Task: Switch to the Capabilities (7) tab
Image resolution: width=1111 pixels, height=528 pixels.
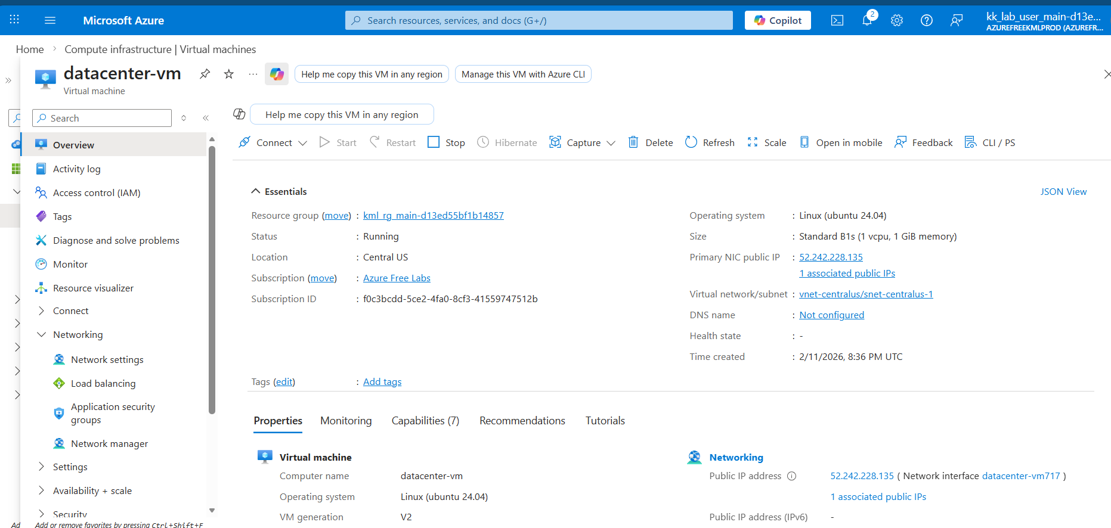Action: [x=425, y=421]
